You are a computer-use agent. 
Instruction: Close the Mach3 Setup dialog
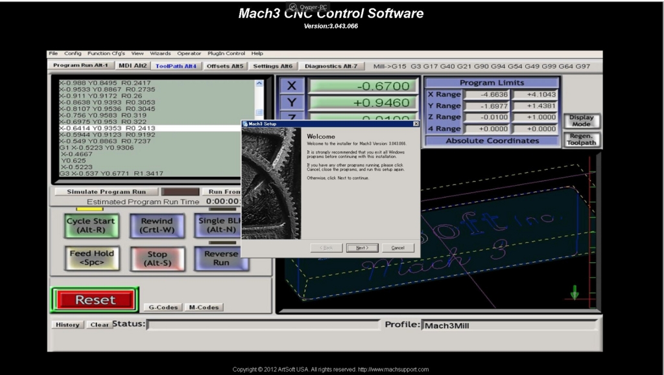coord(416,124)
